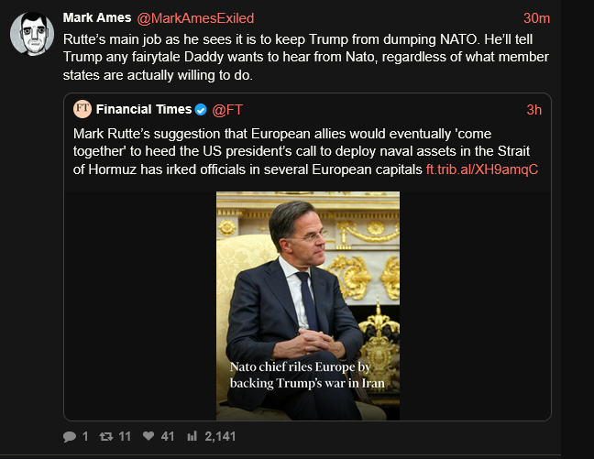This screenshot has width=594, height=459.
Task: Click the 2,141 views count
Action: pos(221,437)
